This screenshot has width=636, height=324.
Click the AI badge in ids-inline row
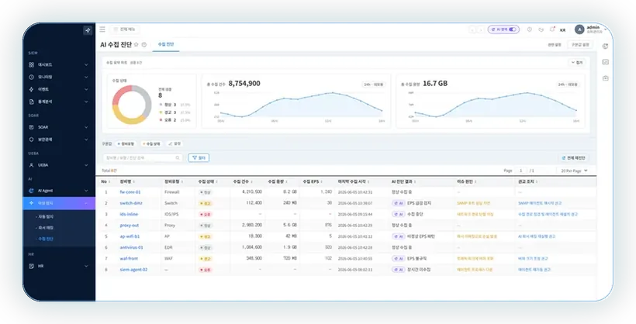click(x=399, y=214)
